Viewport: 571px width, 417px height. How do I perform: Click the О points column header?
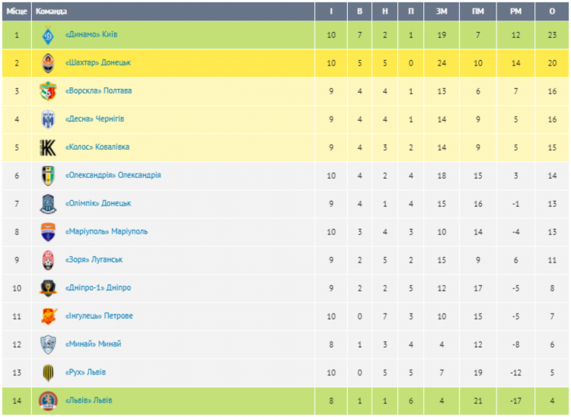pos(552,11)
